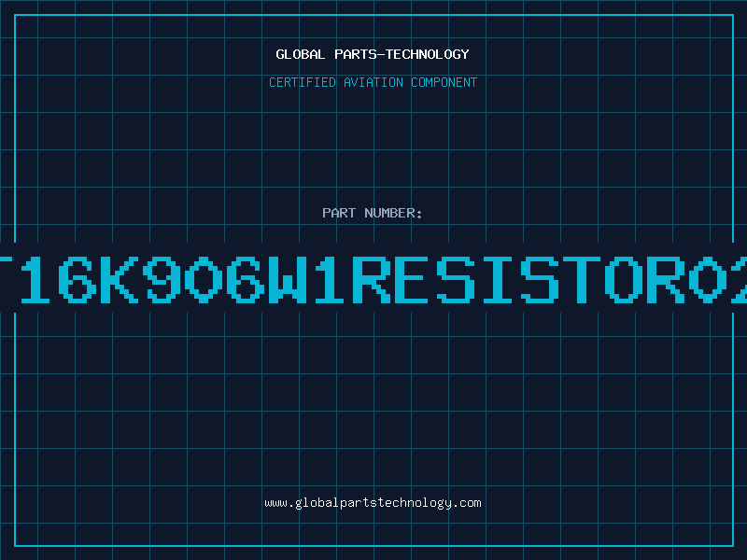Viewport: 747px width, 560px height.
Task: Click the .com ending of the website URL
Action: (466, 503)
